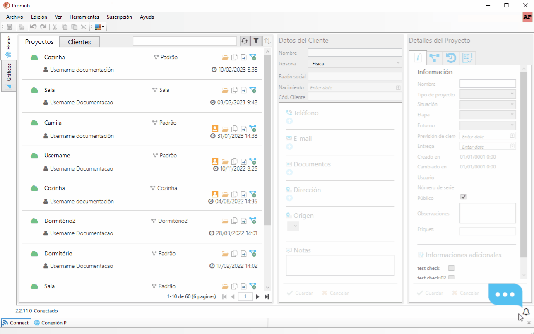Viewport: 534px width, 334px height.
Task: Click the orange client icon on Cozinha 04/08/2022 row
Action: pyautogui.click(x=215, y=194)
